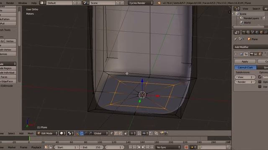
Task: Open the Select menu in viewport header
Action: tap(11, 133)
